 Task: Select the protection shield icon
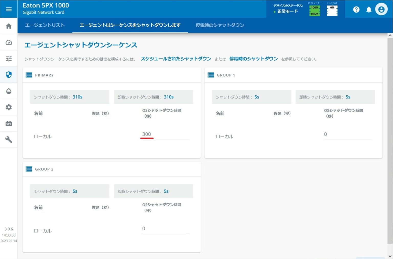click(9, 75)
